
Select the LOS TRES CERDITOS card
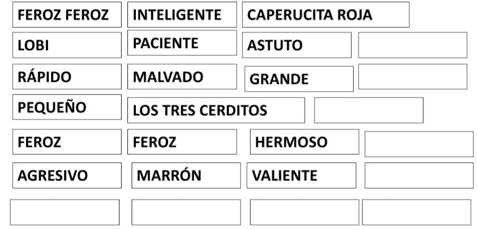click(x=216, y=110)
